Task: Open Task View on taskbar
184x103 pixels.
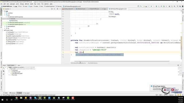Action: pos(11,100)
